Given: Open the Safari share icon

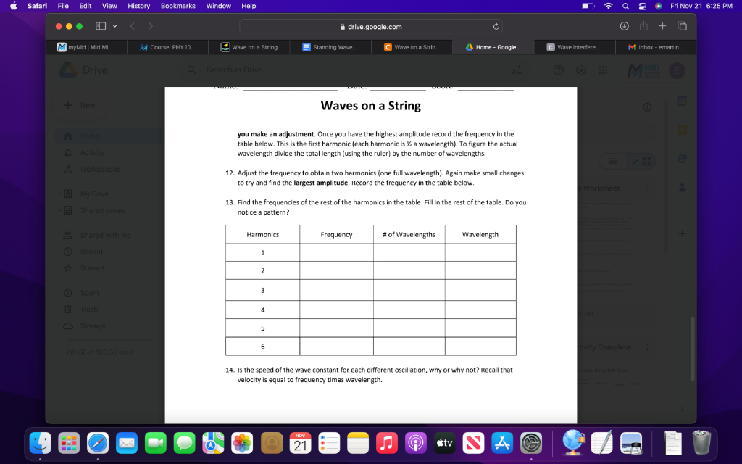Looking at the screenshot, I should [643, 26].
